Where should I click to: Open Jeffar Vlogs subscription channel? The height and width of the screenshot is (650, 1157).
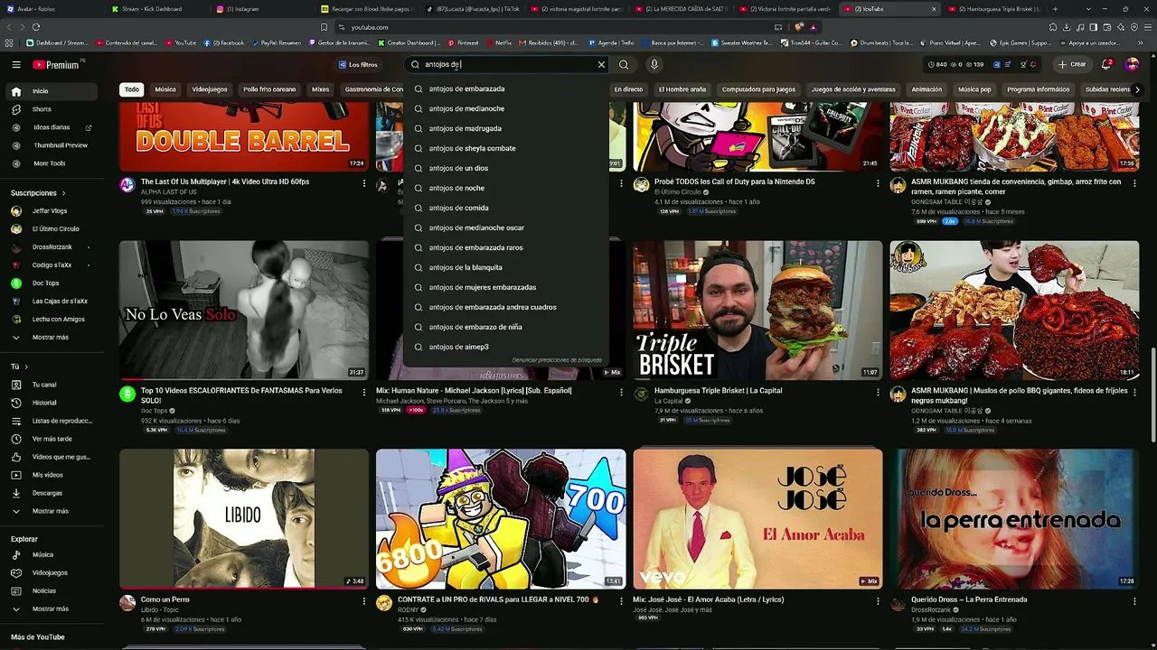50,211
